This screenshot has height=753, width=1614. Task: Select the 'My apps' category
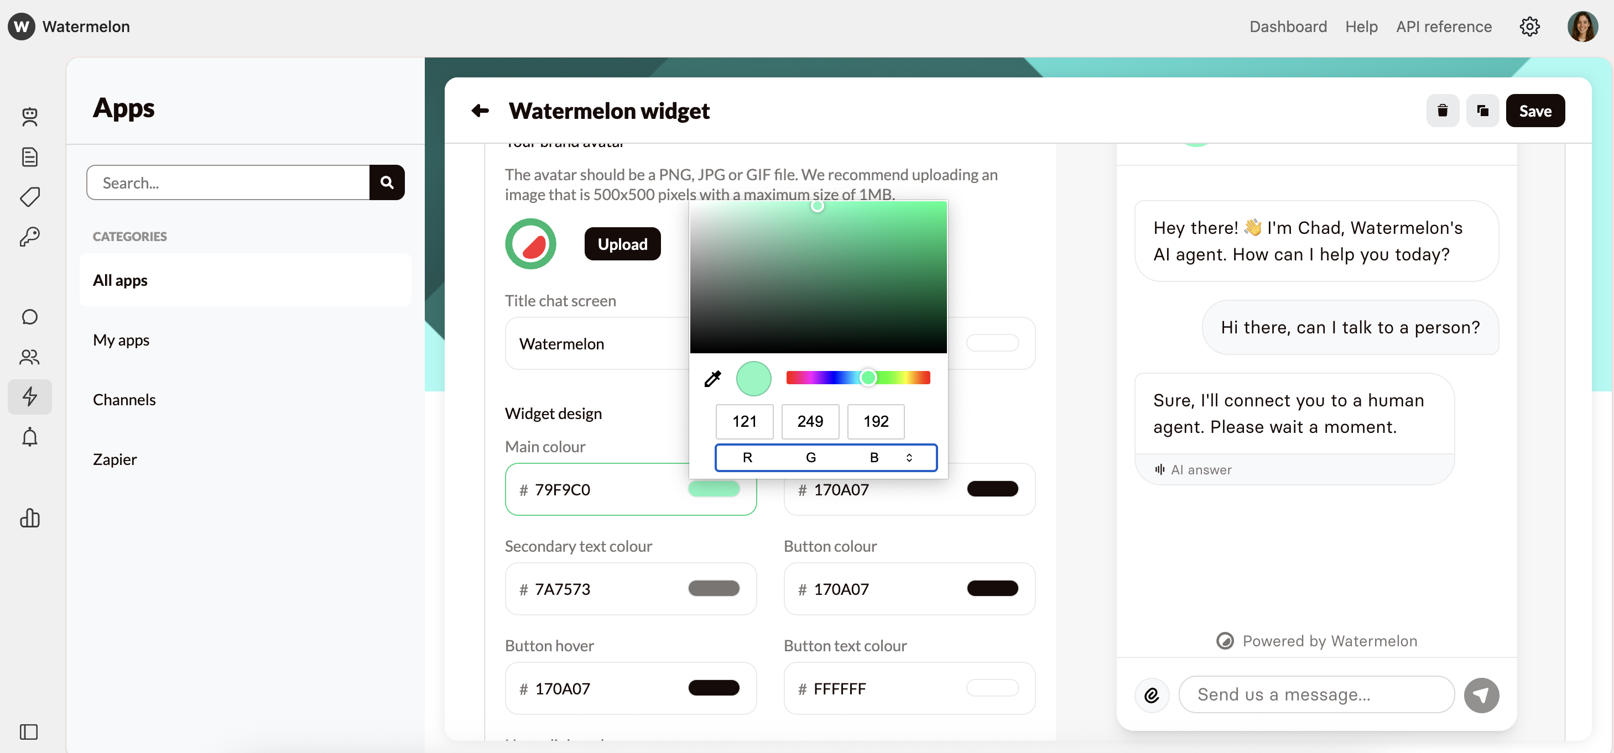click(121, 340)
